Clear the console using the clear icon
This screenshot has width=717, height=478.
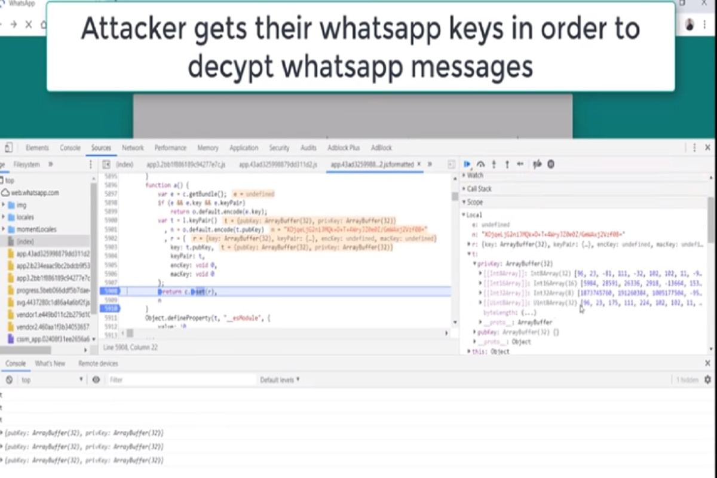point(9,379)
